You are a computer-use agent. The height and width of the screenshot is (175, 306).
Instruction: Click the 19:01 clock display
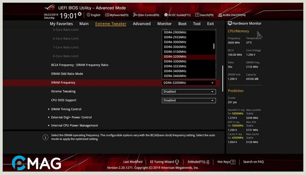(68, 16)
